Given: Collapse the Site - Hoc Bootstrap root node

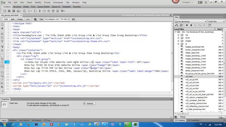Looking at the screenshot, I should (x=176, y=32).
